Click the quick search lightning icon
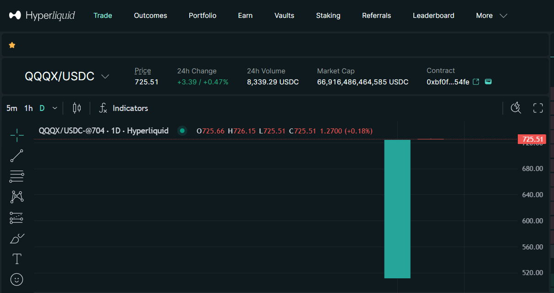554x293 pixels. (x=516, y=108)
